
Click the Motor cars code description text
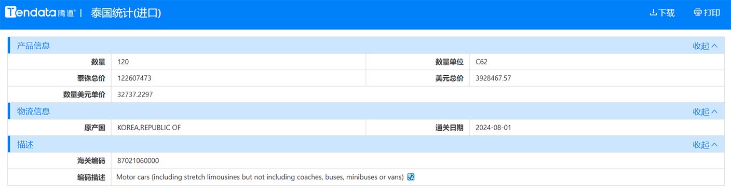260,177
